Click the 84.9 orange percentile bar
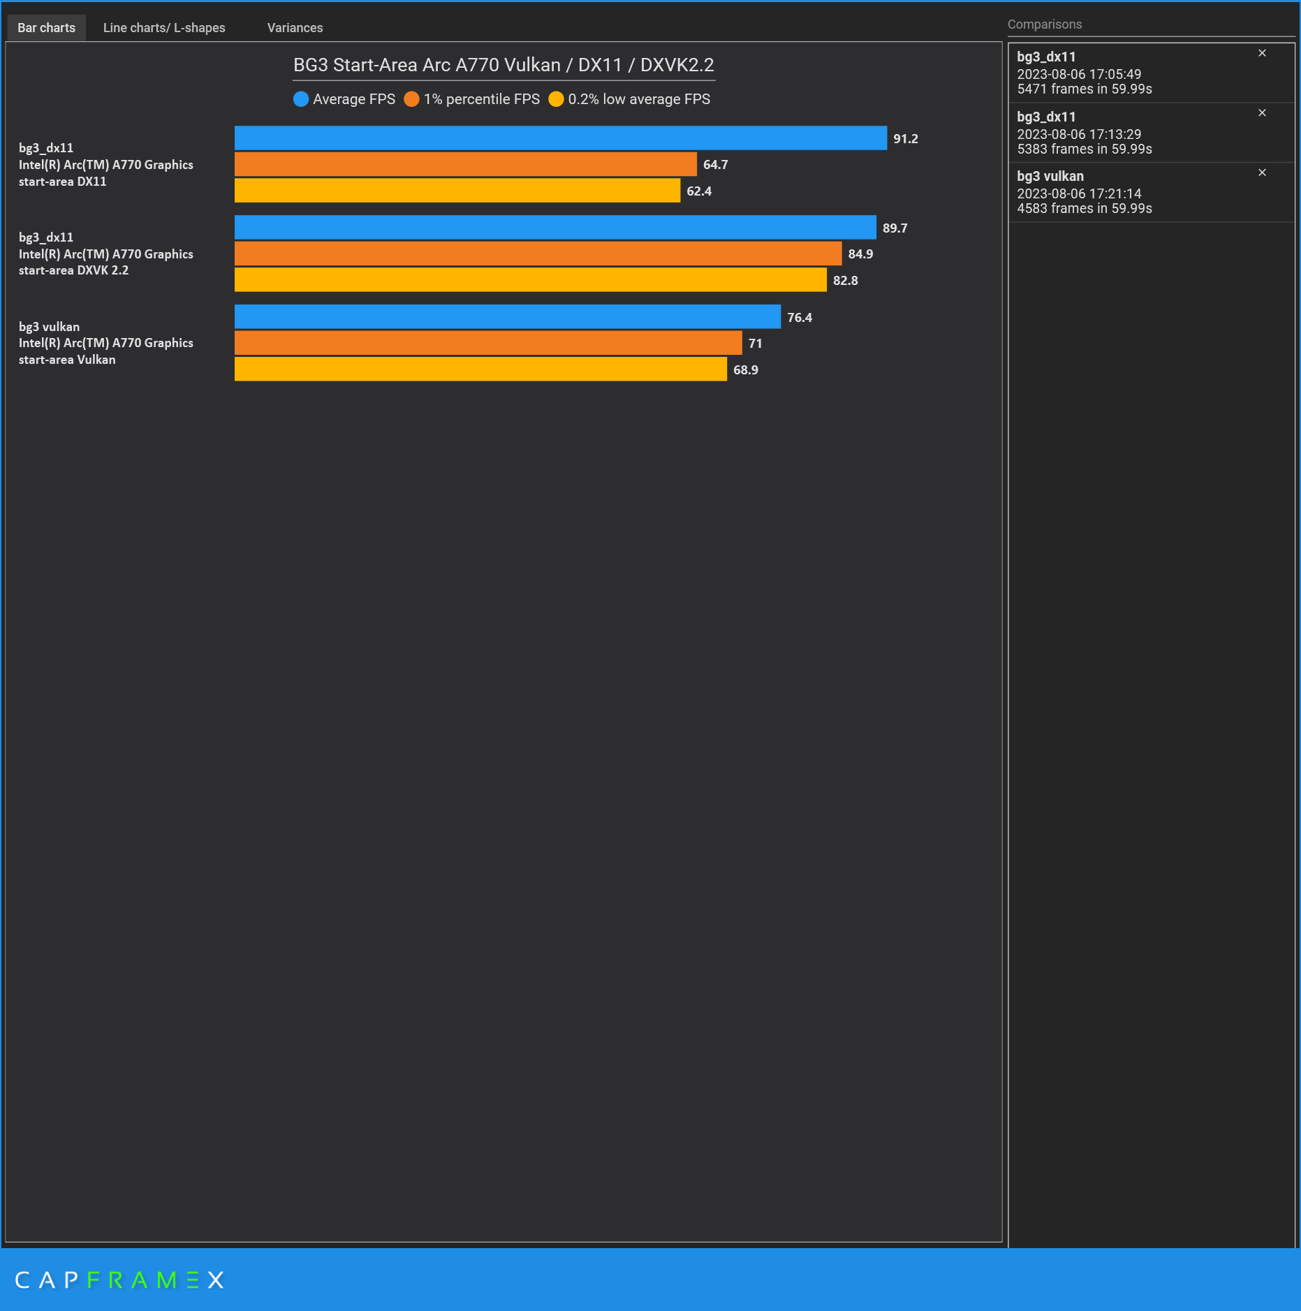 pos(538,254)
